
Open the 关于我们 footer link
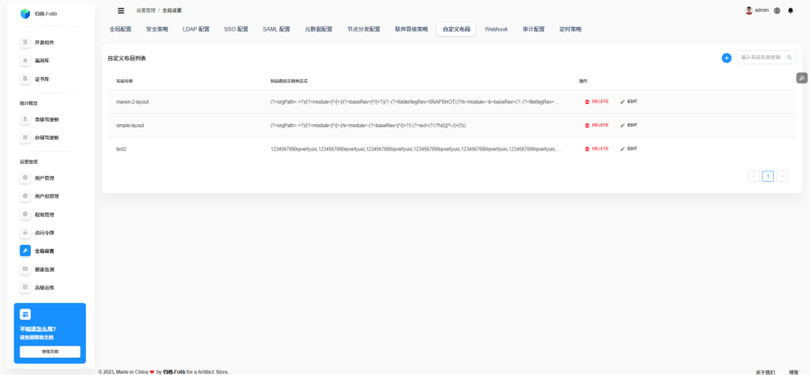[x=765, y=372]
